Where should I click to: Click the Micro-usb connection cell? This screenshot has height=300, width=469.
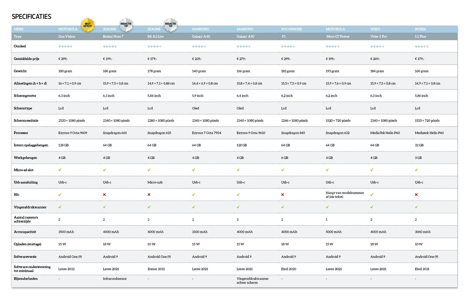tap(155, 182)
